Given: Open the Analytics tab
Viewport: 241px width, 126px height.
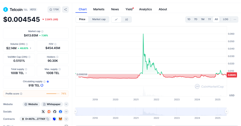Looking at the screenshot, I should click(145, 9).
